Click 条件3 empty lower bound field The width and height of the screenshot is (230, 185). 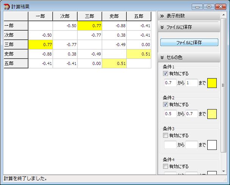pyautogui.click(x=170, y=145)
